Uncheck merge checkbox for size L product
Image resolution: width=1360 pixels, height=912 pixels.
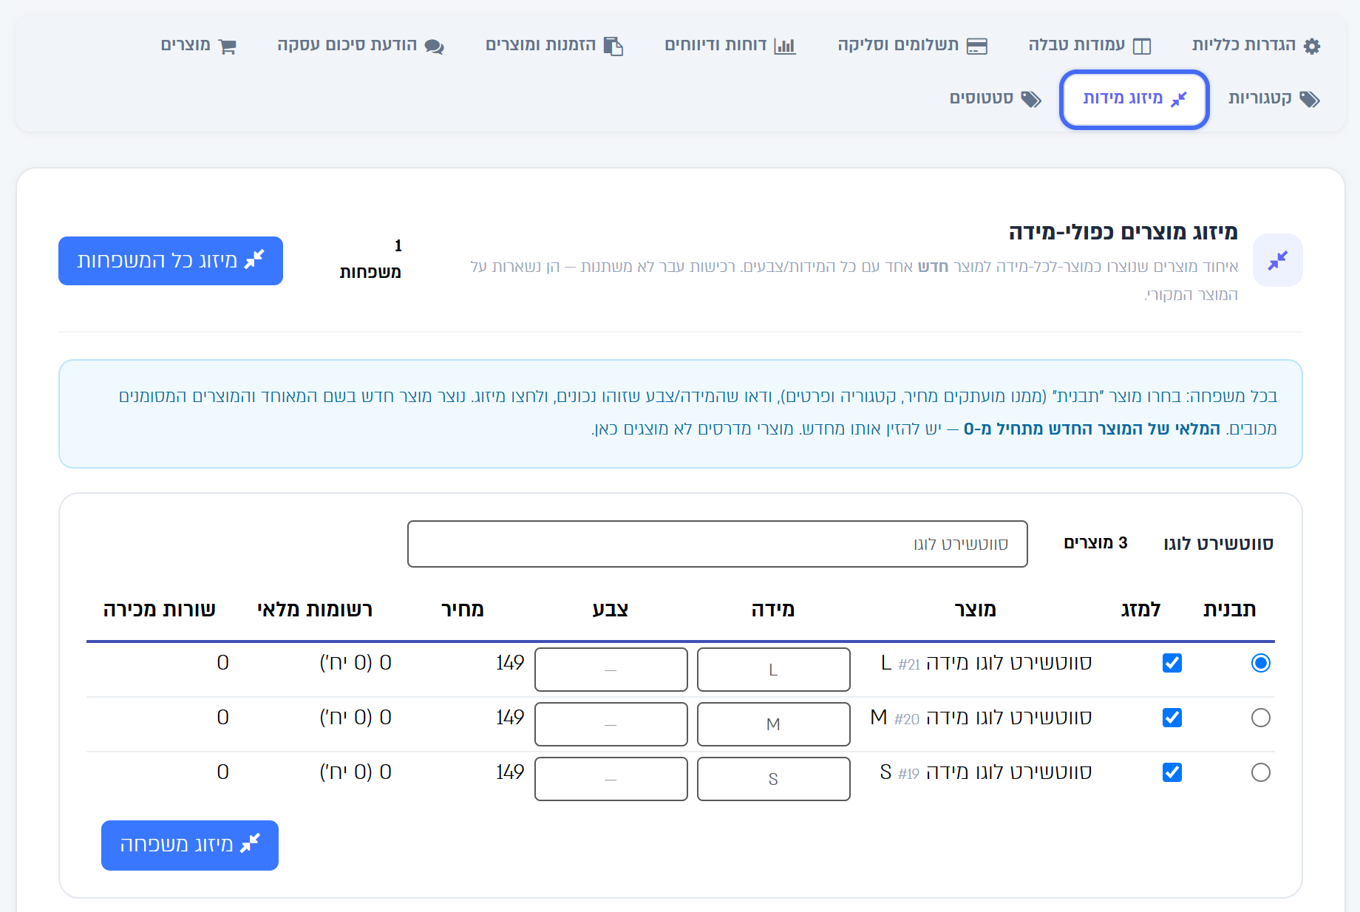pyautogui.click(x=1172, y=663)
